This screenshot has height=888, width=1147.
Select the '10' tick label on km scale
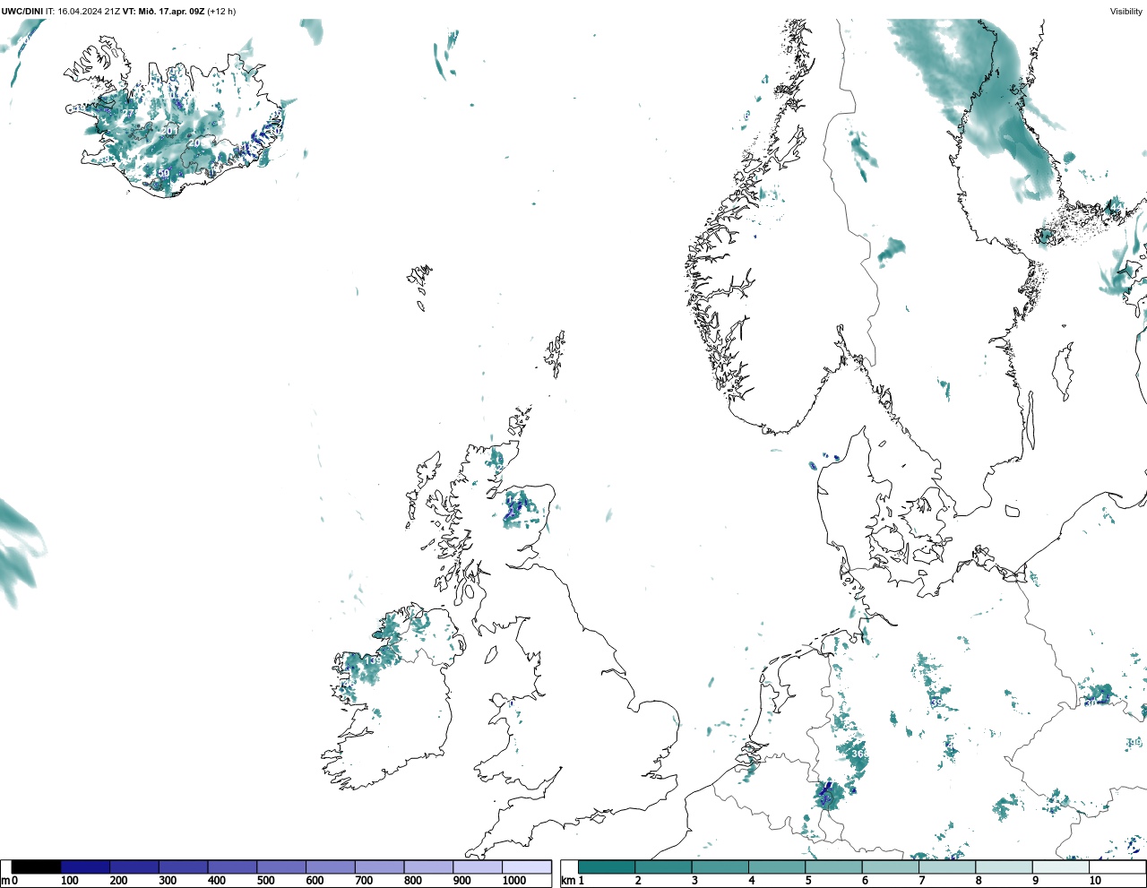[x=1095, y=881]
